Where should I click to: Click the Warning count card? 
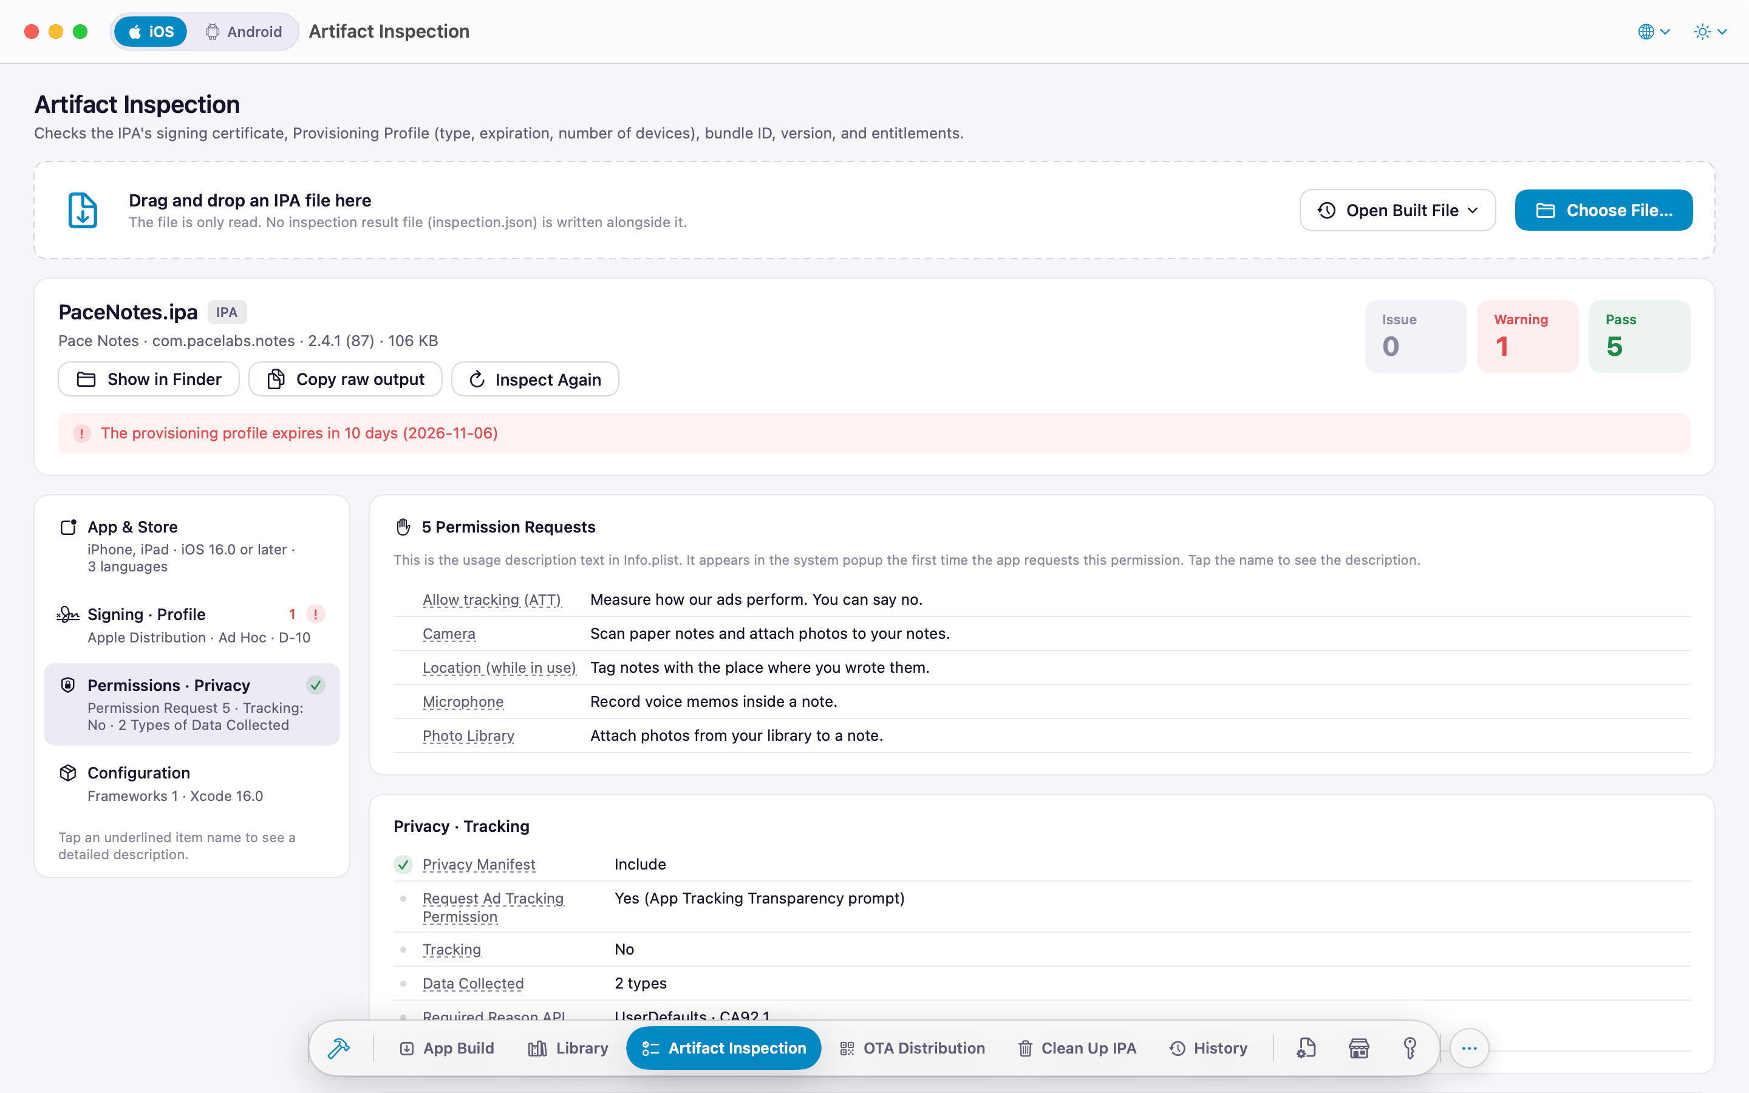[1527, 336]
